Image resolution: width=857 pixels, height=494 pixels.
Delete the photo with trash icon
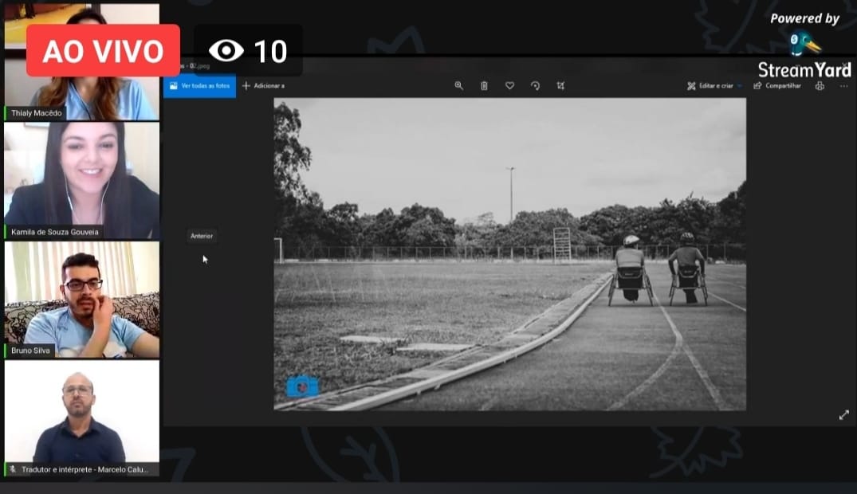[x=484, y=86]
